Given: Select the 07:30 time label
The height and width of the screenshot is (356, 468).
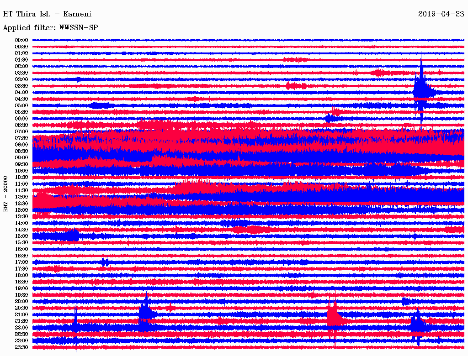Looking at the screenshot, I should click(x=21, y=138).
